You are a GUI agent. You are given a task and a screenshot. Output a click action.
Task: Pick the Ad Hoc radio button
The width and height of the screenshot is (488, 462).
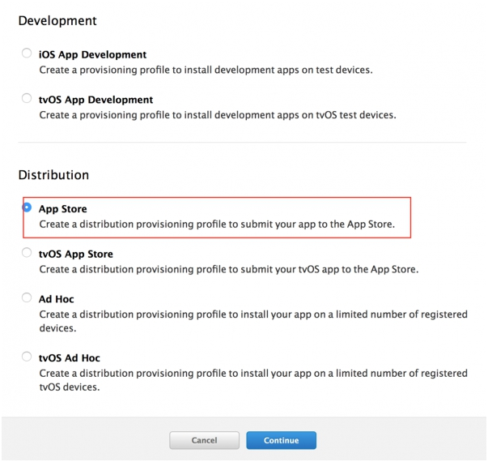point(28,298)
